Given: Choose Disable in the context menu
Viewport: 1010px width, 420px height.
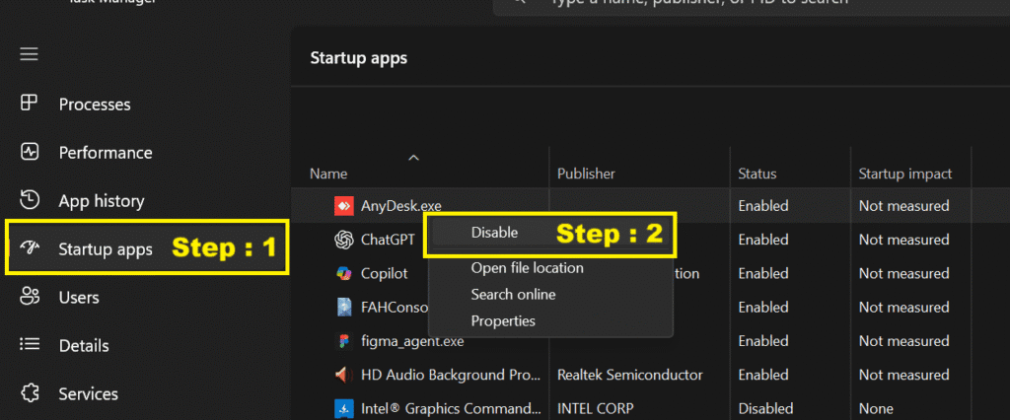Looking at the screenshot, I should click(x=495, y=233).
